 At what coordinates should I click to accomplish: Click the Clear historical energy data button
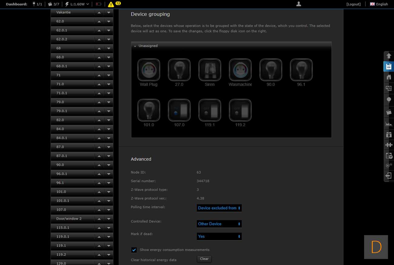[204, 259]
